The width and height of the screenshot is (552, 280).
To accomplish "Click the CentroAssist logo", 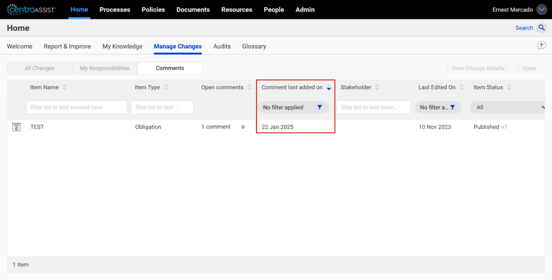I will [x=31, y=10].
